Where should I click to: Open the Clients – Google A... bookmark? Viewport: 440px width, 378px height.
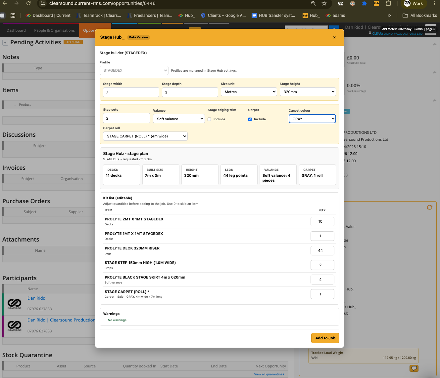tap(223, 16)
